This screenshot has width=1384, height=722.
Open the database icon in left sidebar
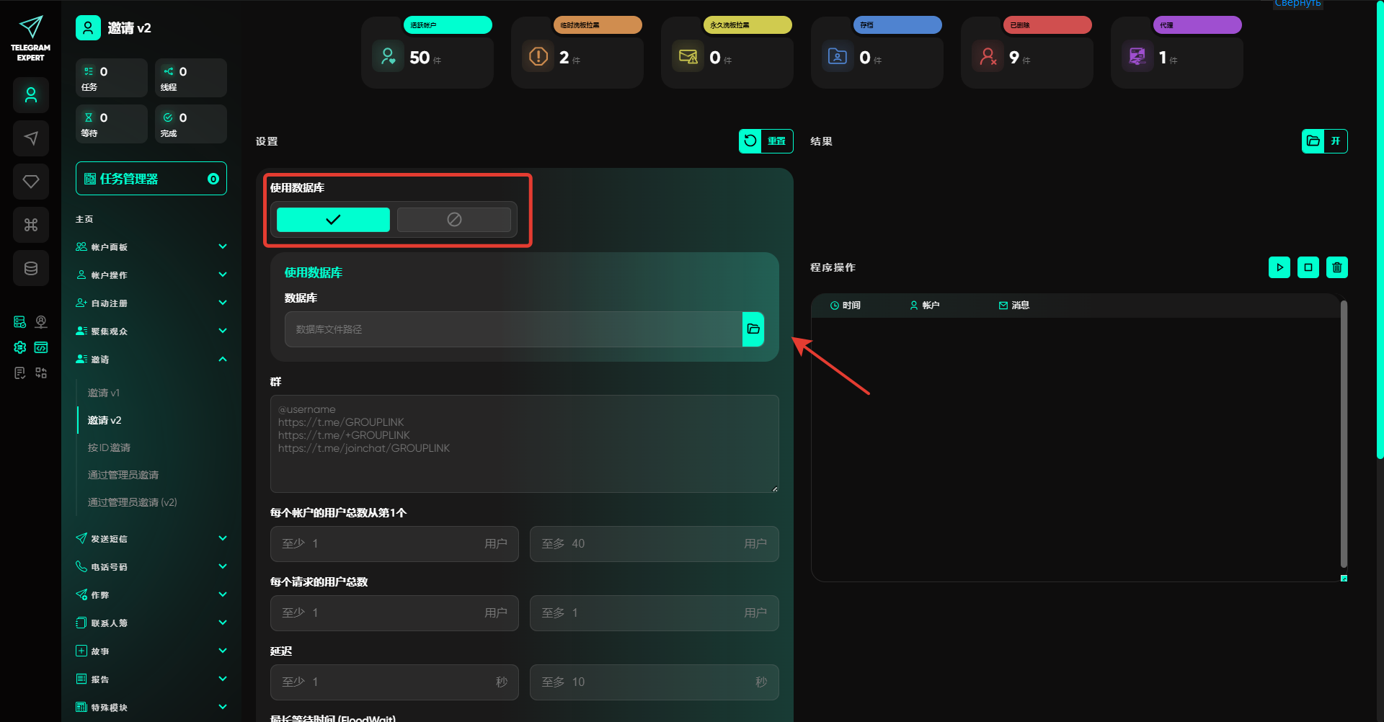31,268
